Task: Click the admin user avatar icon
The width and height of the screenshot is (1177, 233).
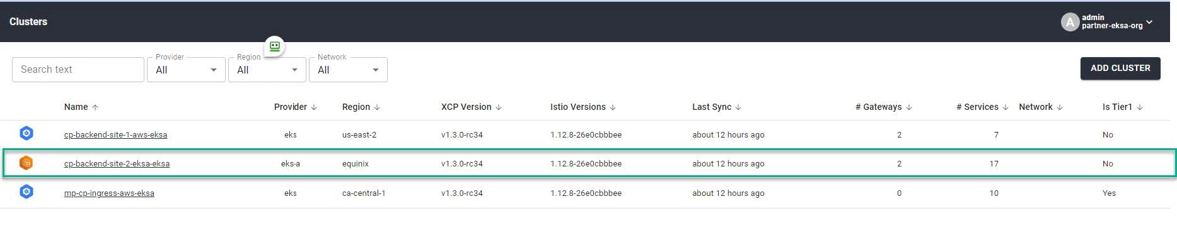Action: click(1070, 22)
